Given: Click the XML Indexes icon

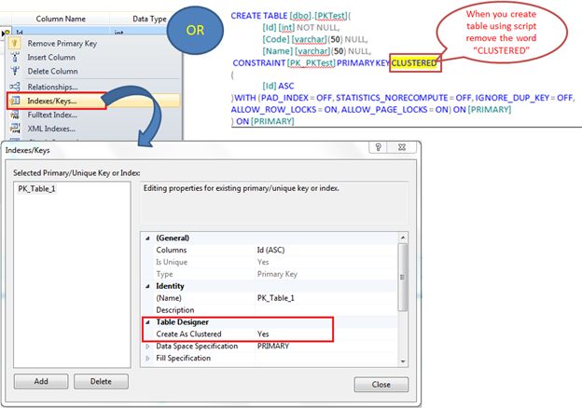Looking at the screenshot, I should coord(15,129).
